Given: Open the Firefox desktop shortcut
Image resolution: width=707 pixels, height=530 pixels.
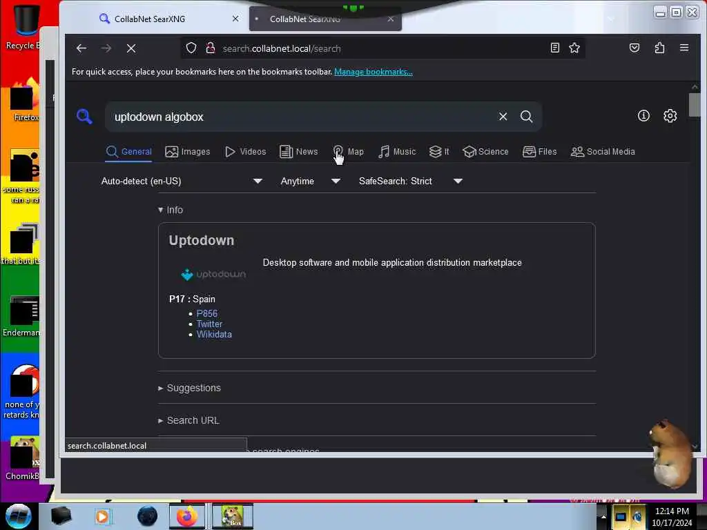Looking at the screenshot, I should [x=26, y=101].
